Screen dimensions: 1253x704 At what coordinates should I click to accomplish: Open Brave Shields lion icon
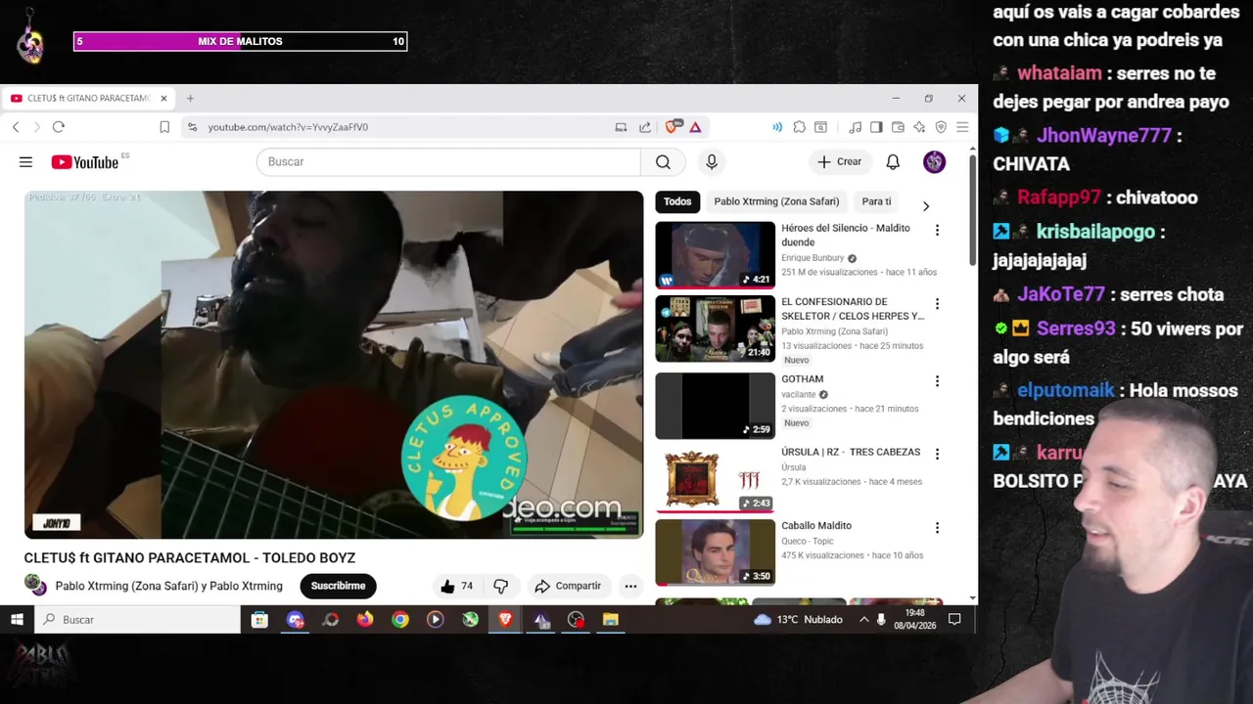673,127
